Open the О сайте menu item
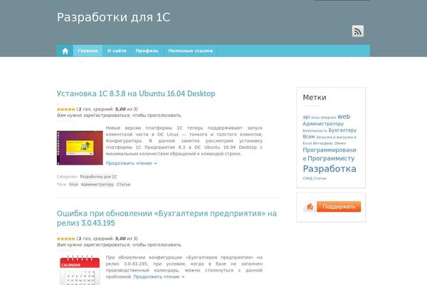 click(117, 51)
